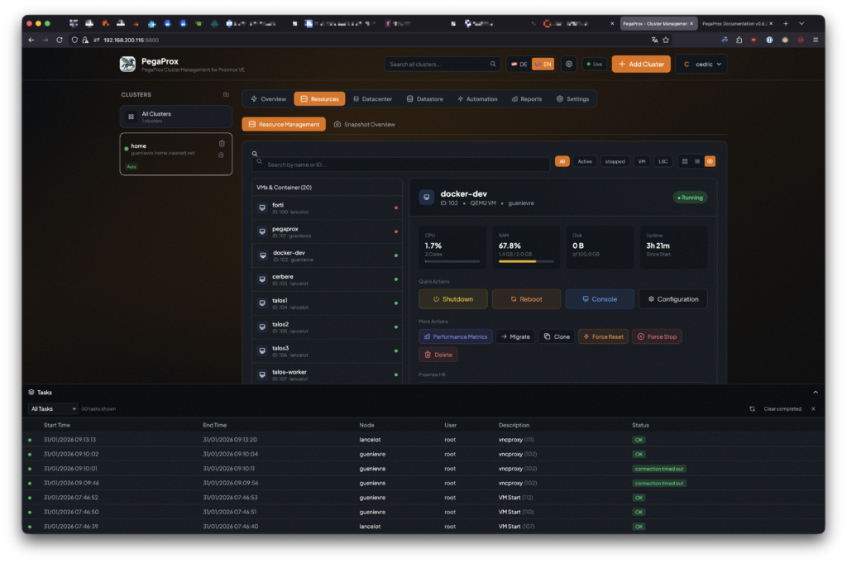Viewport: 847px width, 563px height.
Task: Collapse the Tasks panel with chevron
Action: (815, 392)
